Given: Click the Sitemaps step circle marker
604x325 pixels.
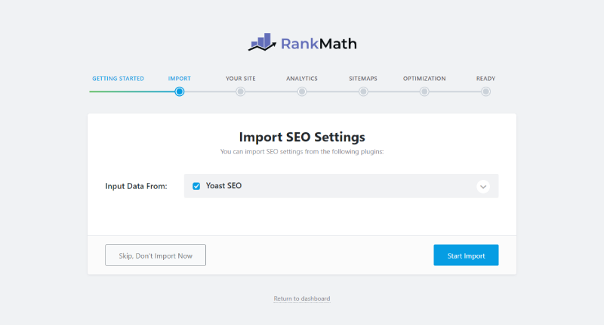Looking at the screenshot, I should (x=363, y=91).
